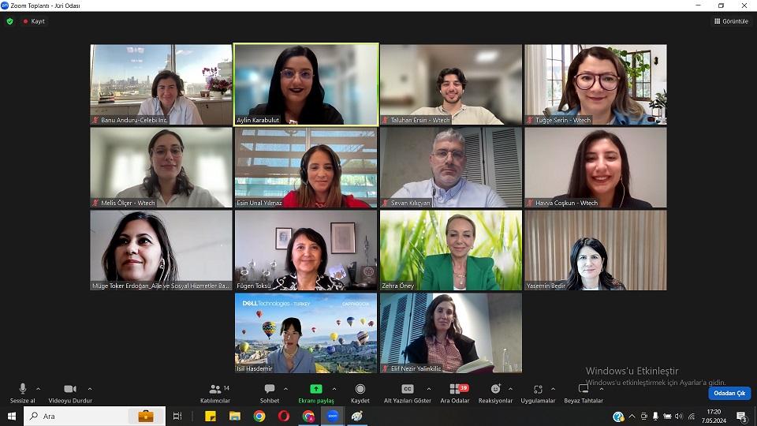Select Havva Coşkun - Wtech video tile
Screen dimensions: 757x426
click(x=596, y=167)
